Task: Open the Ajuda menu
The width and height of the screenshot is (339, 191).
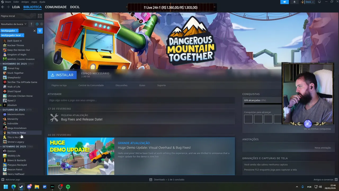Action: click(42, 2)
